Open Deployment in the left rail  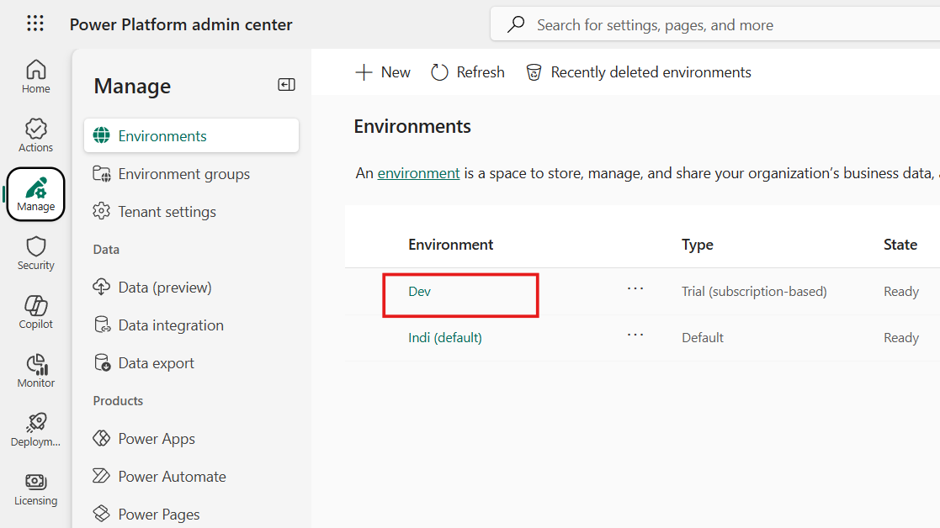pos(36,430)
